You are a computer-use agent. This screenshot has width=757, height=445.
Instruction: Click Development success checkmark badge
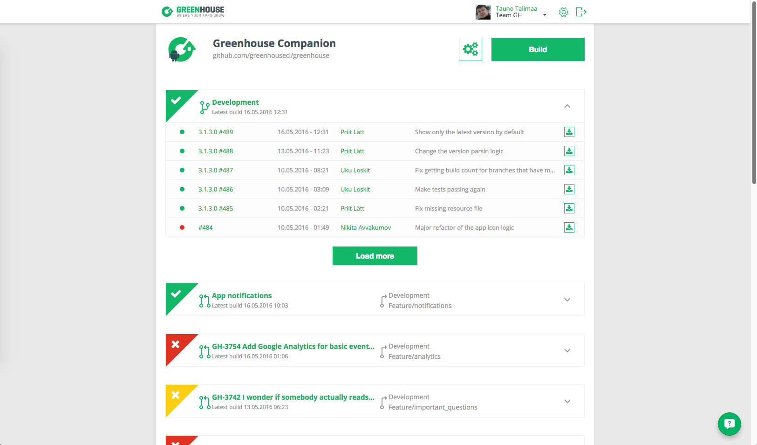point(177,101)
